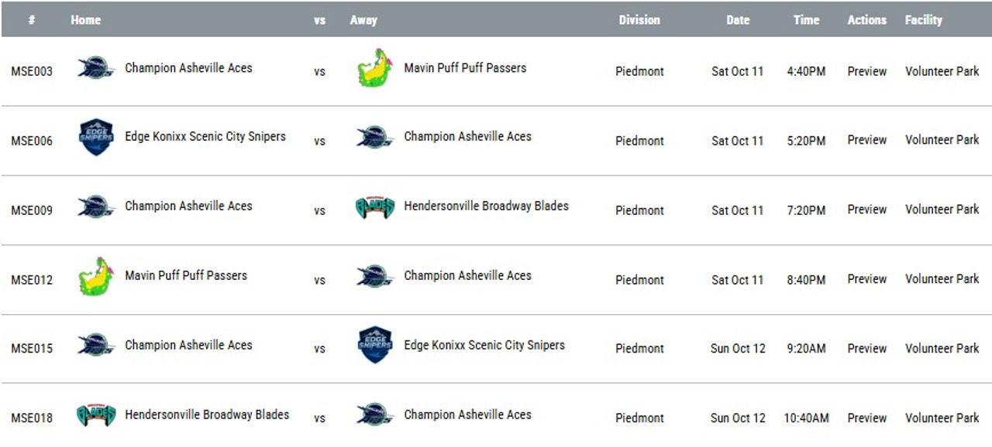The width and height of the screenshot is (992, 447).
Task: Open Edge Konixx Scenic City Snipers home team link
Action: tap(205, 137)
